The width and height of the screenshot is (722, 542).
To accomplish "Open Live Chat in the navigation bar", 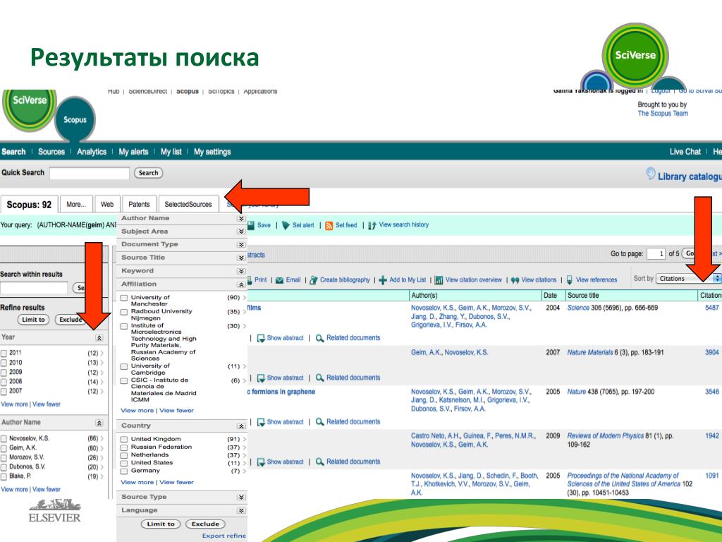I will point(685,152).
